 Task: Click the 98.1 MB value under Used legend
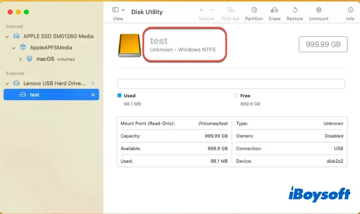pos(132,104)
